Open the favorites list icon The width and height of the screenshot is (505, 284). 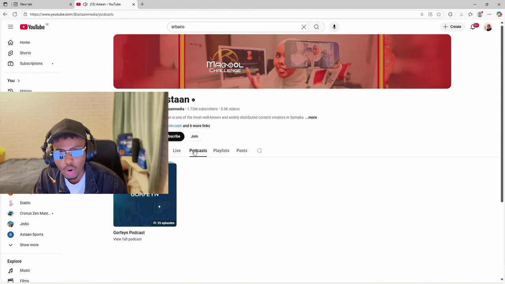pos(470,14)
